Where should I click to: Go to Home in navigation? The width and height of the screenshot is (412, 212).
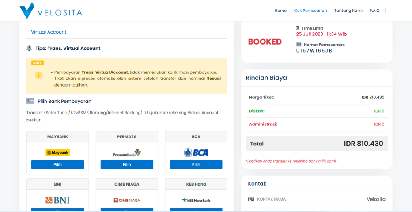pyautogui.click(x=280, y=11)
